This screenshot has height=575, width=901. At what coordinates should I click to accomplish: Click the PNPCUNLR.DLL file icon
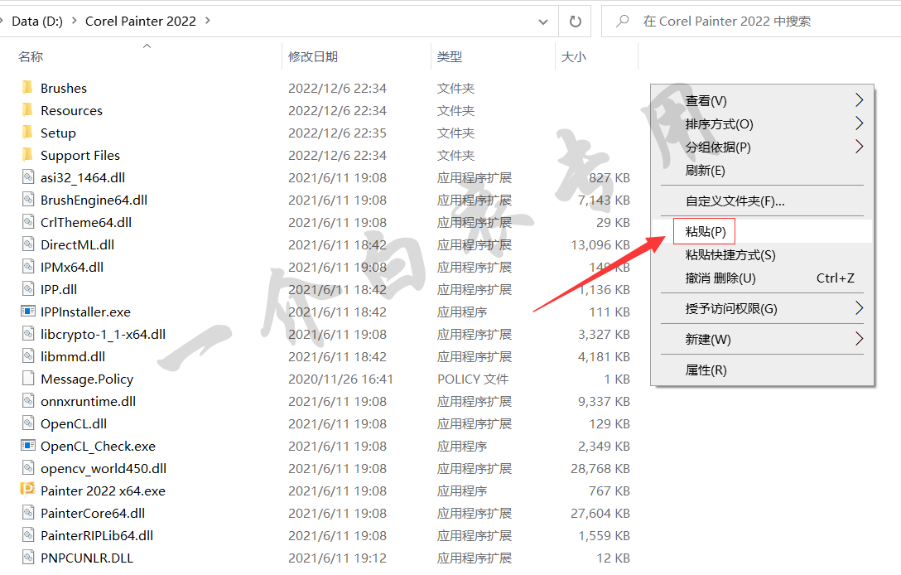click(x=27, y=558)
